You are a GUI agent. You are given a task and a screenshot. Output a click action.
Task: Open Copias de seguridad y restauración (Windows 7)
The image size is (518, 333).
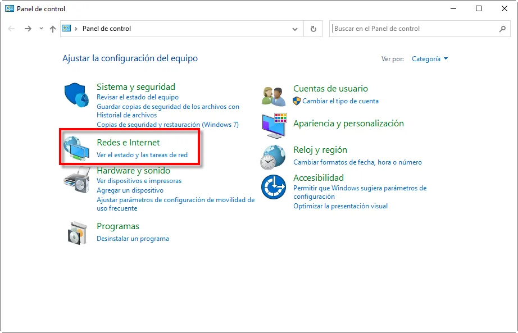[167, 125]
